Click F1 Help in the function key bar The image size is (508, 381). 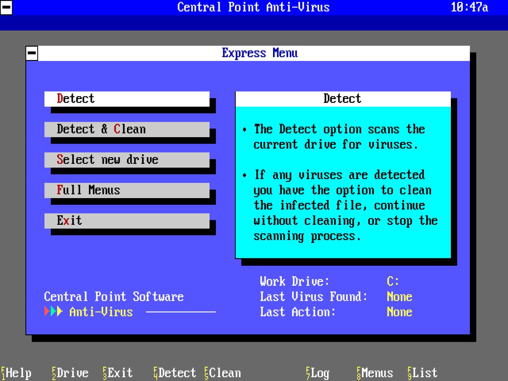tap(16, 373)
